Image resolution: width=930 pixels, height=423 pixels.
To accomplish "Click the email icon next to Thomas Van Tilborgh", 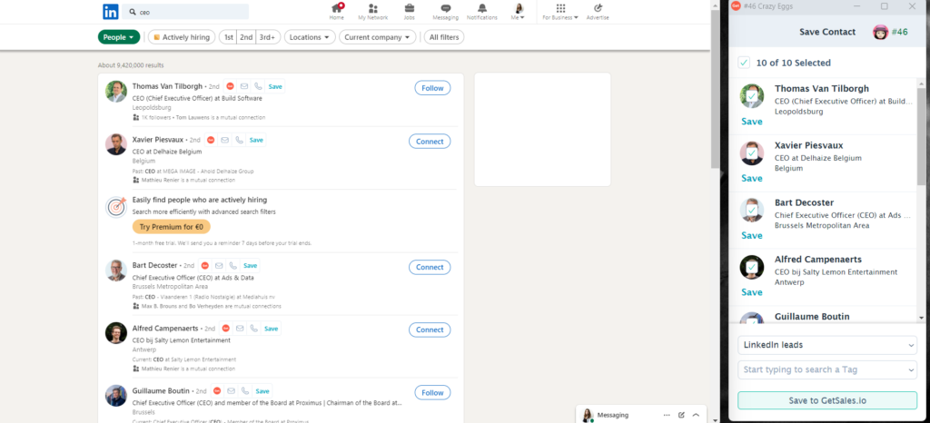I will (x=244, y=86).
